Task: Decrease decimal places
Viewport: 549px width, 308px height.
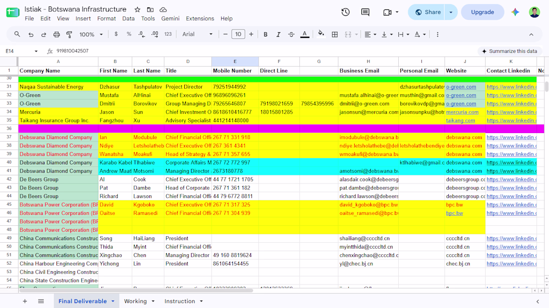Action: point(141,34)
